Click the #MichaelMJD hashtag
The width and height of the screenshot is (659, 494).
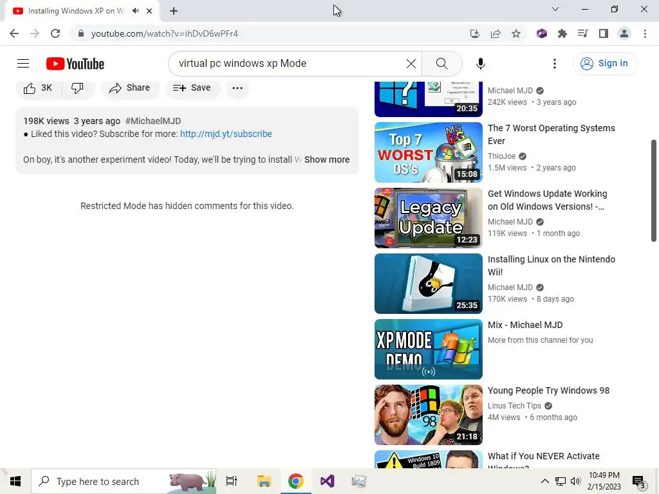[153, 121]
